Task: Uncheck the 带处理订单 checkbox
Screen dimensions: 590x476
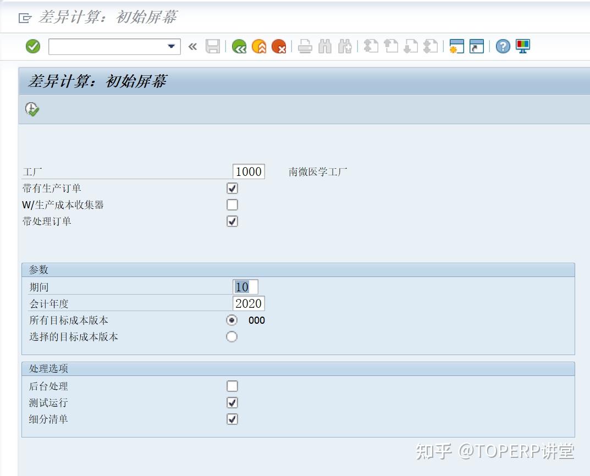Action: (x=231, y=221)
